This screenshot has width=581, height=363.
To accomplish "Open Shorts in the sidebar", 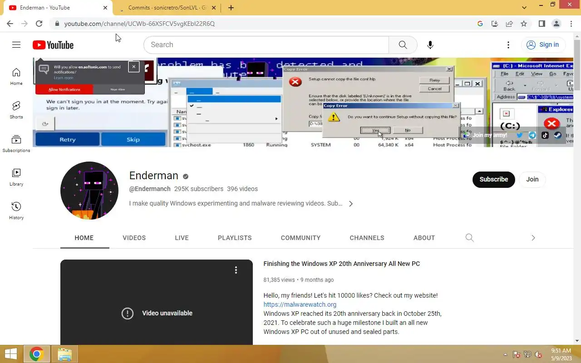I will [16, 110].
